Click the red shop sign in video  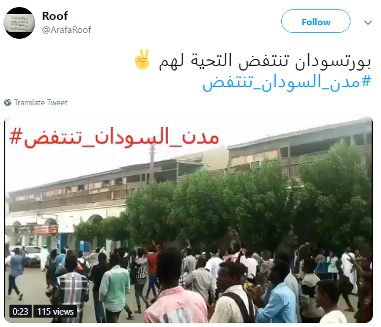45,229
